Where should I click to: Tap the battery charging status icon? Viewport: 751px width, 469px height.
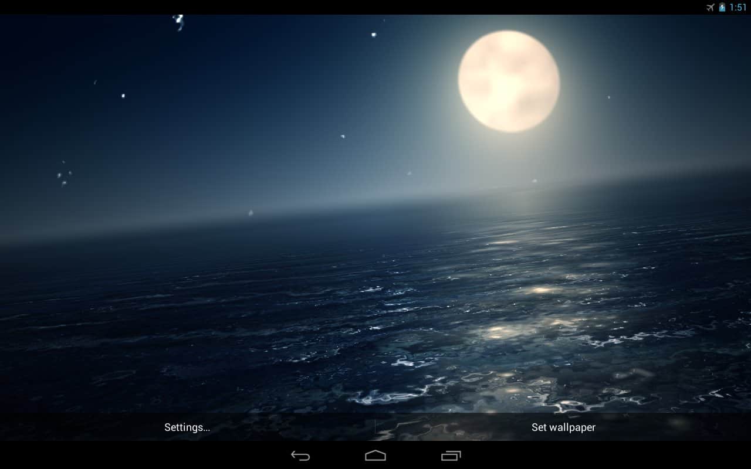(x=722, y=8)
